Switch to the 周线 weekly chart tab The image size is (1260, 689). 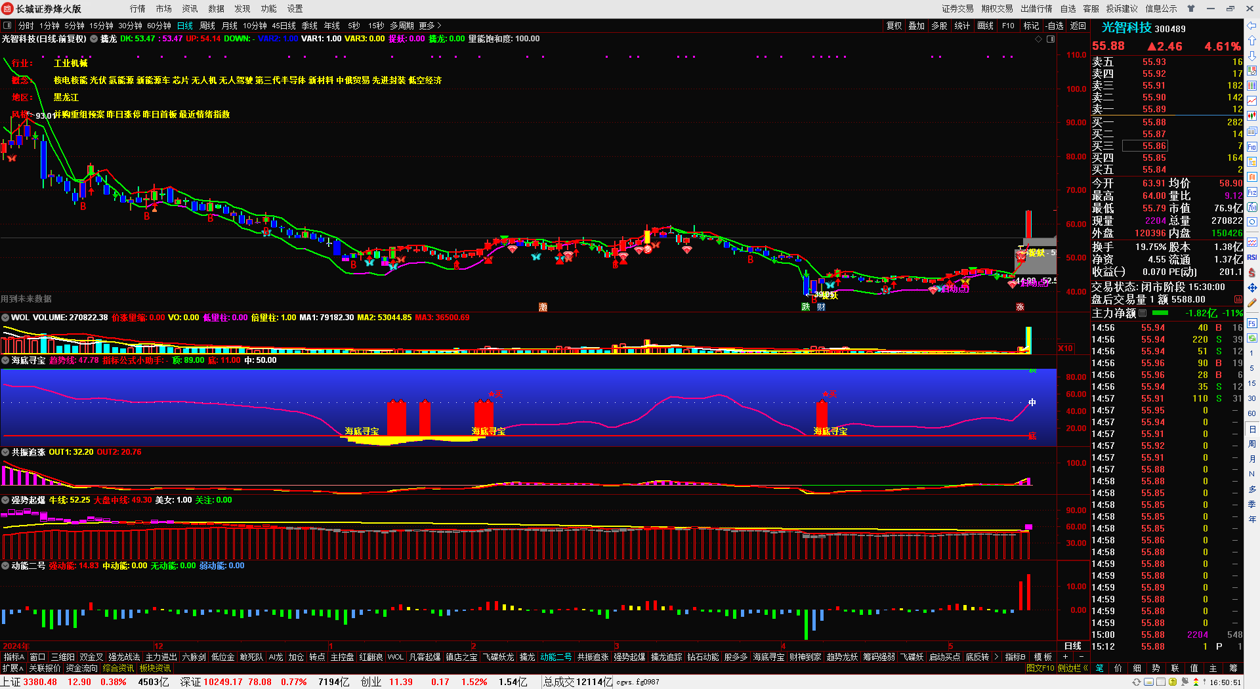coord(207,26)
